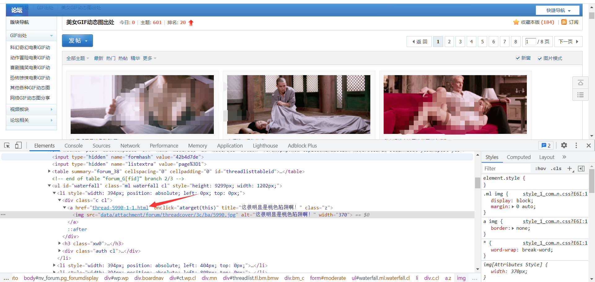The image size is (595, 282).
Task: Click the list view side button
Action: (x=580, y=95)
